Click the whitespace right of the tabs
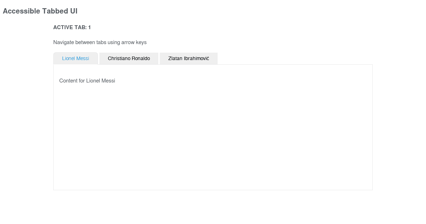426x224 pixels. [284, 58]
